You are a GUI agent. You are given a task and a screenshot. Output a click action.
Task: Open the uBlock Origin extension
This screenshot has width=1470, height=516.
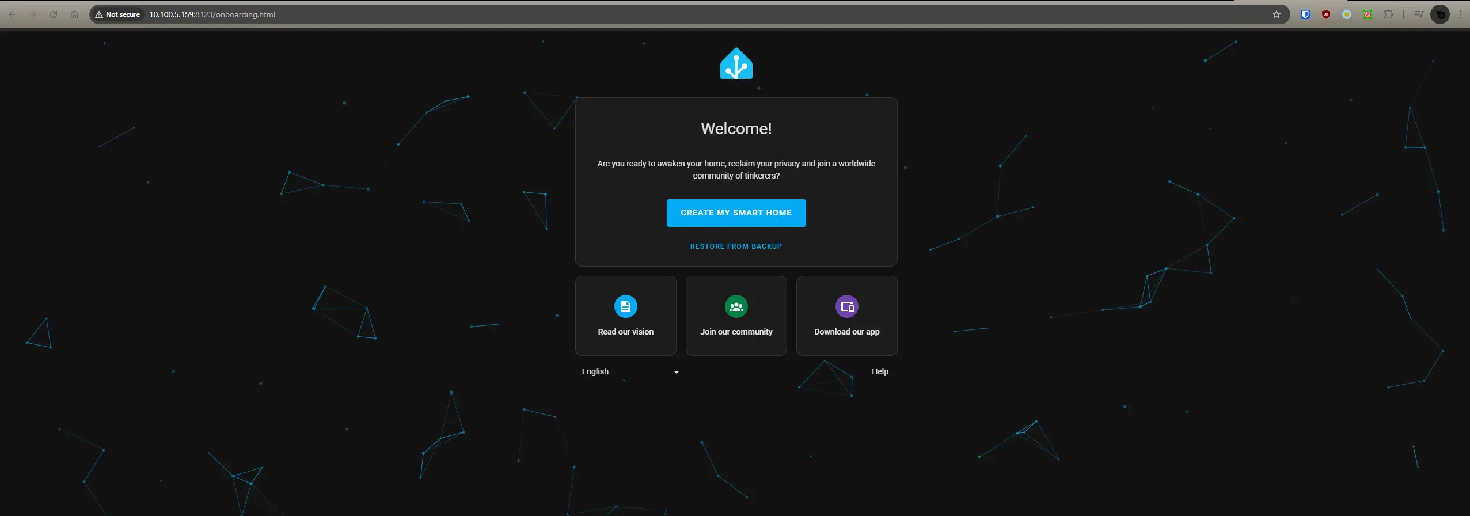pyautogui.click(x=1326, y=14)
